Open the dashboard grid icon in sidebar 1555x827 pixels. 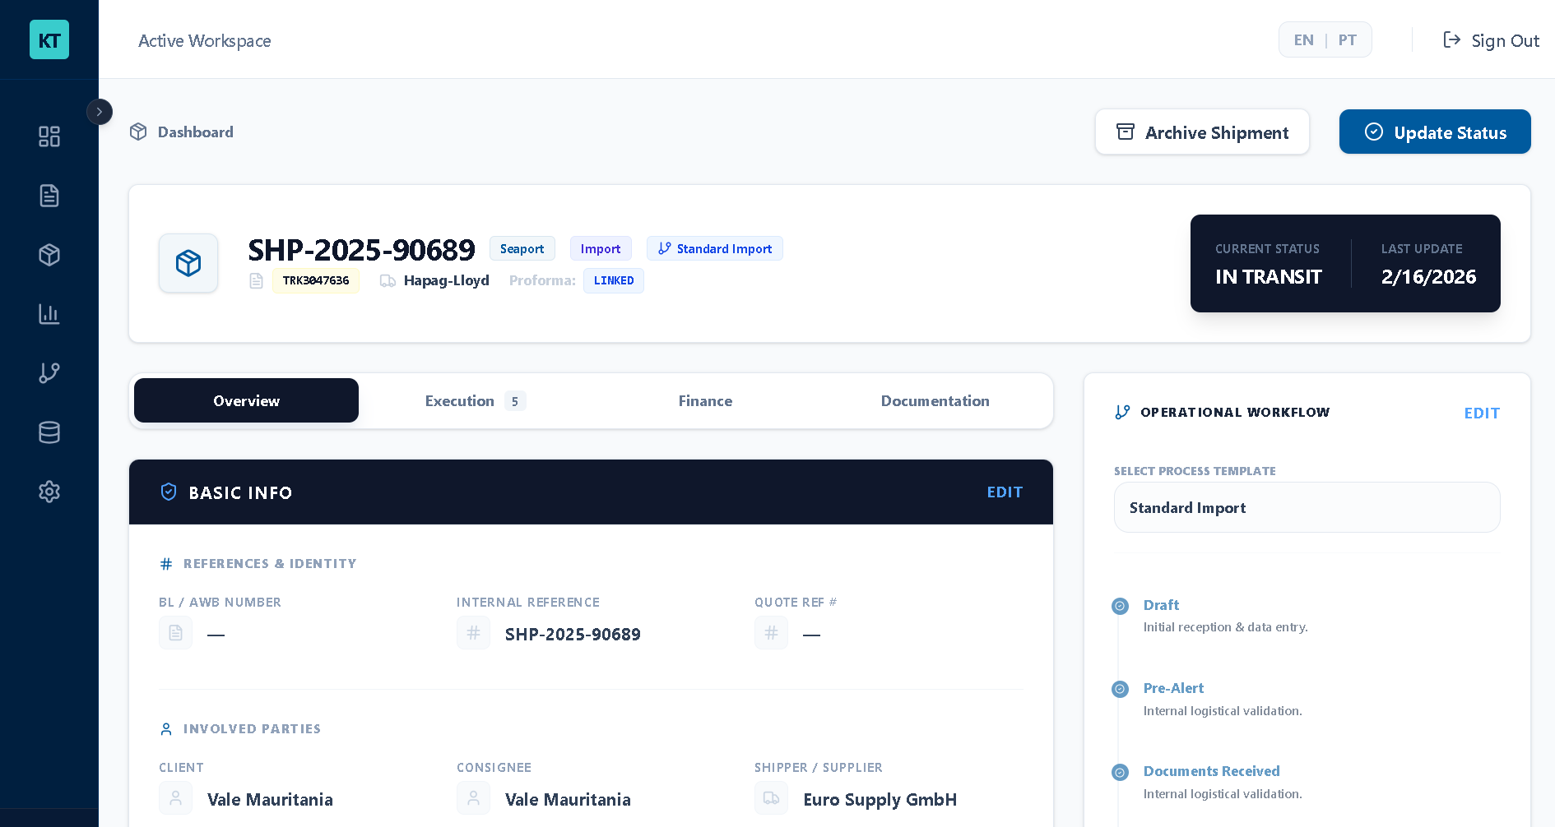(49, 136)
